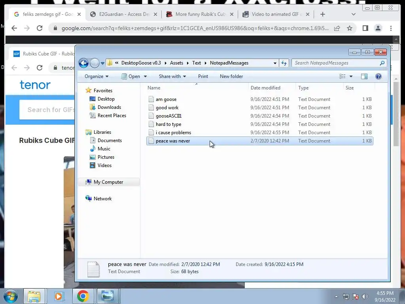Expand view options dropdown arrow
The image size is (405, 304).
tap(351, 76)
